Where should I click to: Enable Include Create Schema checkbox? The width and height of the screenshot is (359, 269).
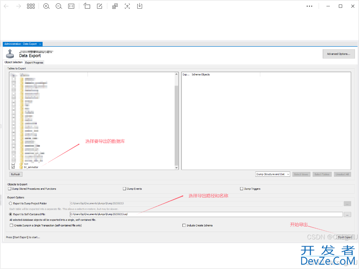point(184,225)
